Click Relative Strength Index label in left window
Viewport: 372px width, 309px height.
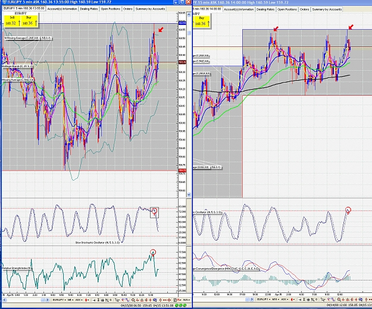coord(17,268)
